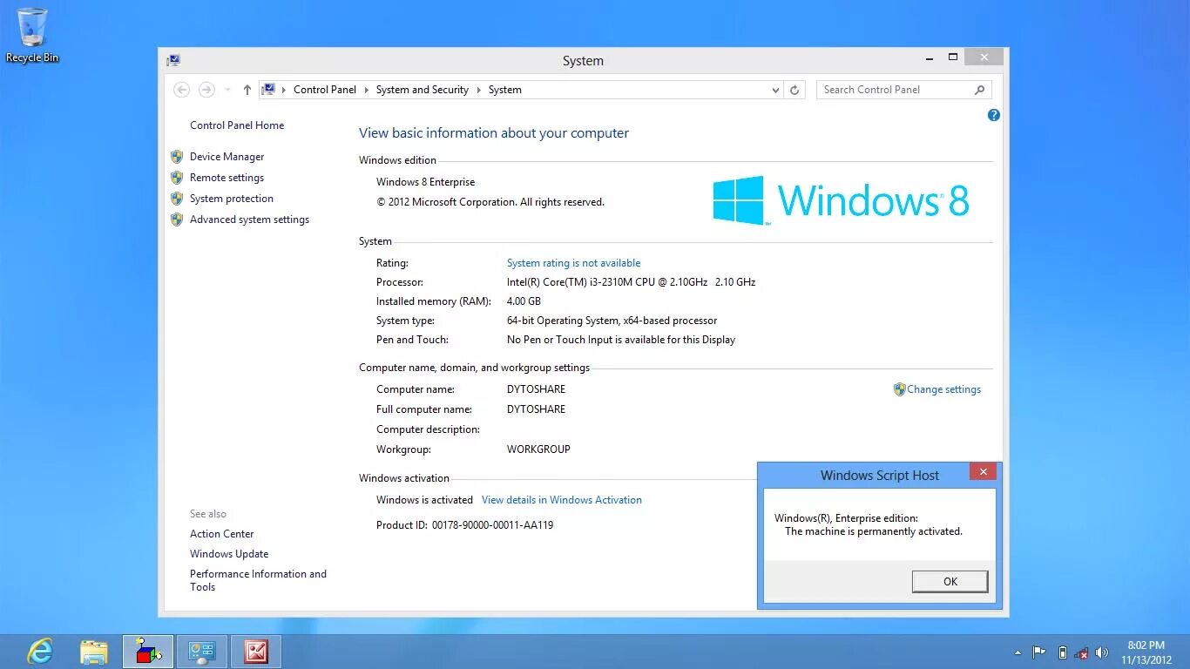Click the computer icon in address bar
The image size is (1190, 669).
(269, 90)
